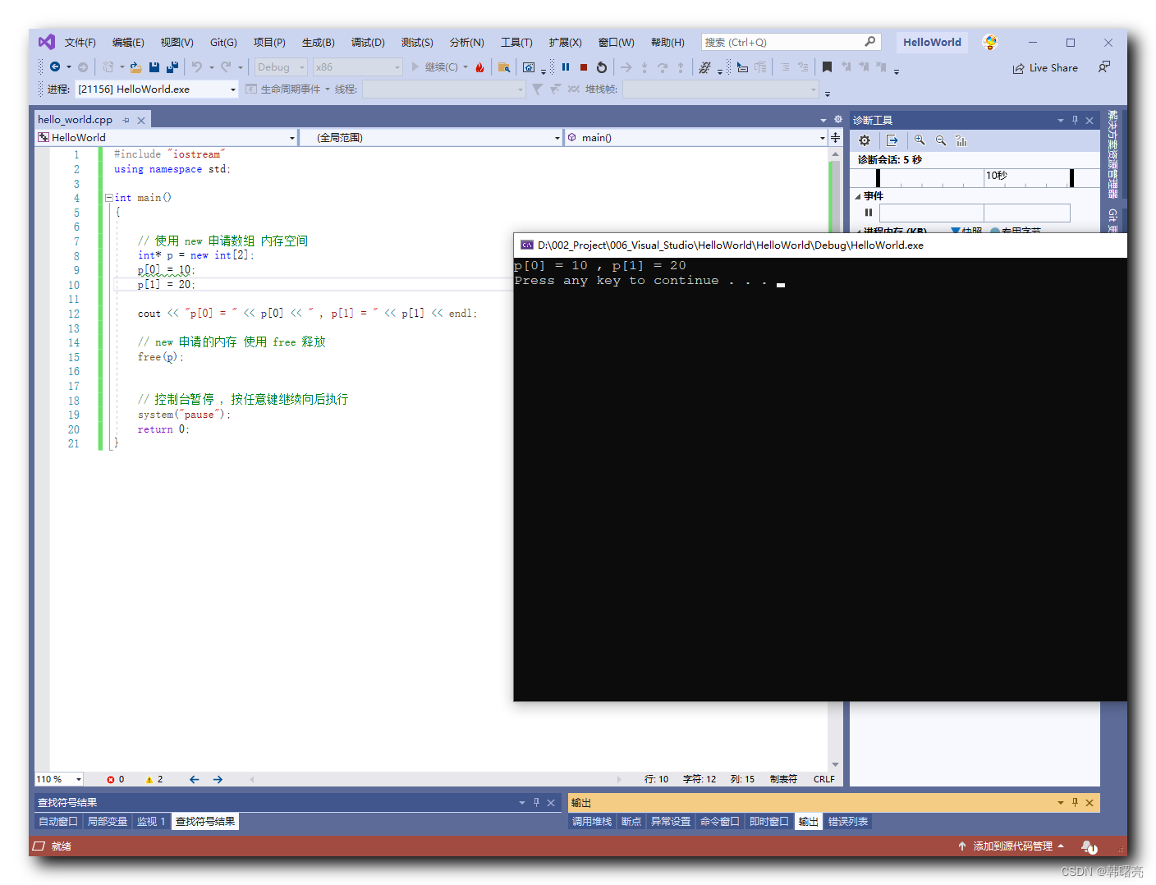Open the 视图(V) menu
Viewport: 1156px width, 885px height.
tap(177, 43)
